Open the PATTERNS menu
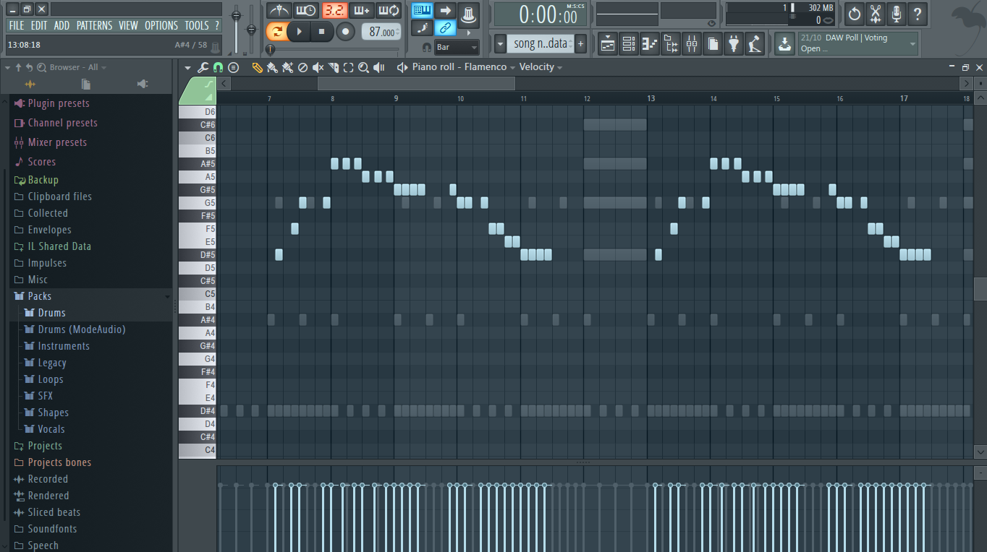 click(x=94, y=25)
